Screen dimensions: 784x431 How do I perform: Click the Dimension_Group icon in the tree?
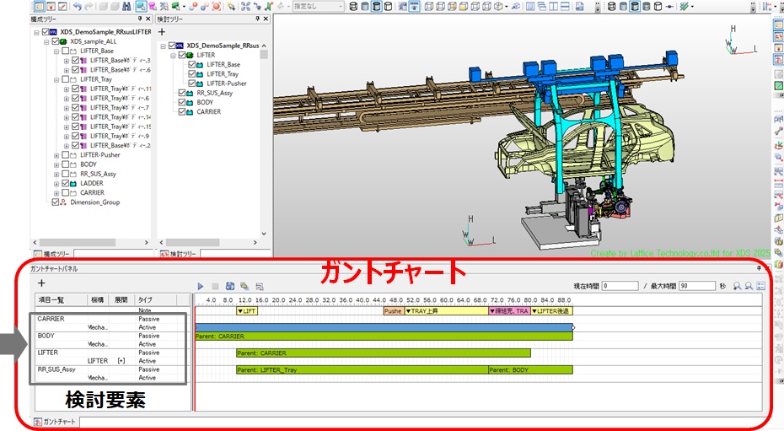[x=63, y=202]
